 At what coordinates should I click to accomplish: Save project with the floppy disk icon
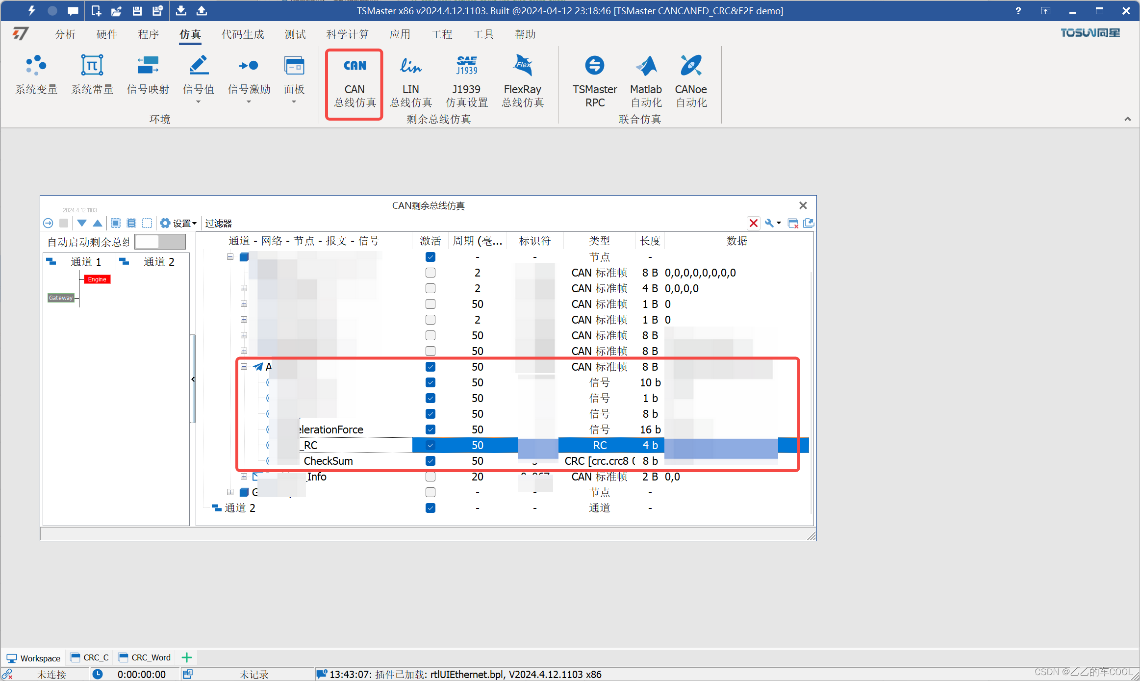137,10
